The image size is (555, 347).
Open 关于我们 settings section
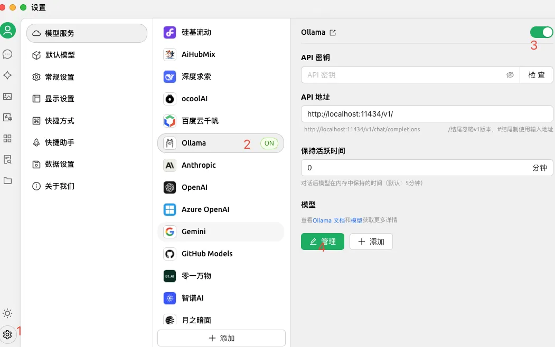pyautogui.click(x=87, y=186)
